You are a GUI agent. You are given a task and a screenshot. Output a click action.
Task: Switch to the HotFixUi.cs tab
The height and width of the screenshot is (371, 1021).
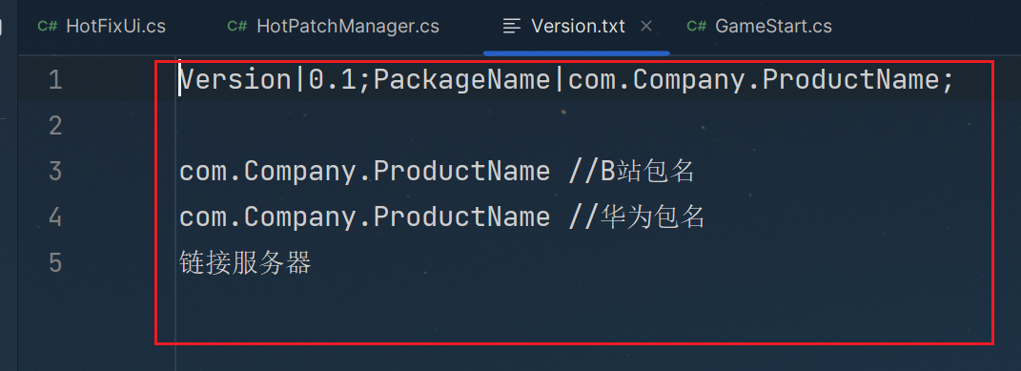click(x=102, y=26)
